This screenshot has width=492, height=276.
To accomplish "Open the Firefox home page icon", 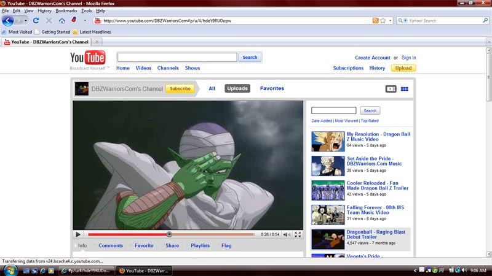I will click(62, 21).
